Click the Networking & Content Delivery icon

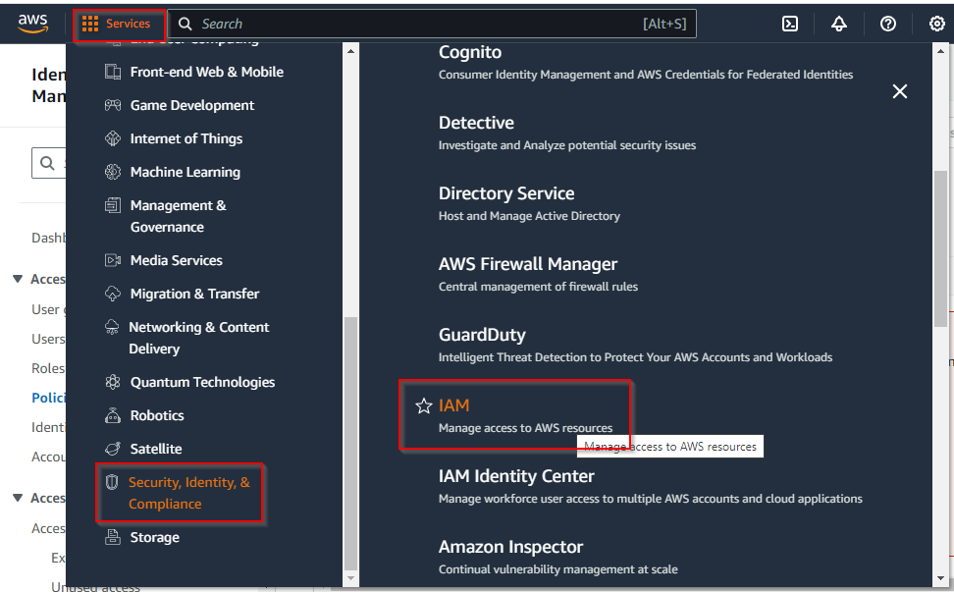pyautogui.click(x=112, y=327)
